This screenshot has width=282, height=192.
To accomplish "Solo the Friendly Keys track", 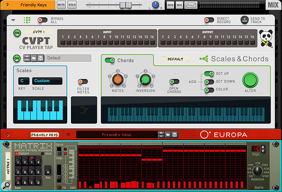I will coord(72,5).
